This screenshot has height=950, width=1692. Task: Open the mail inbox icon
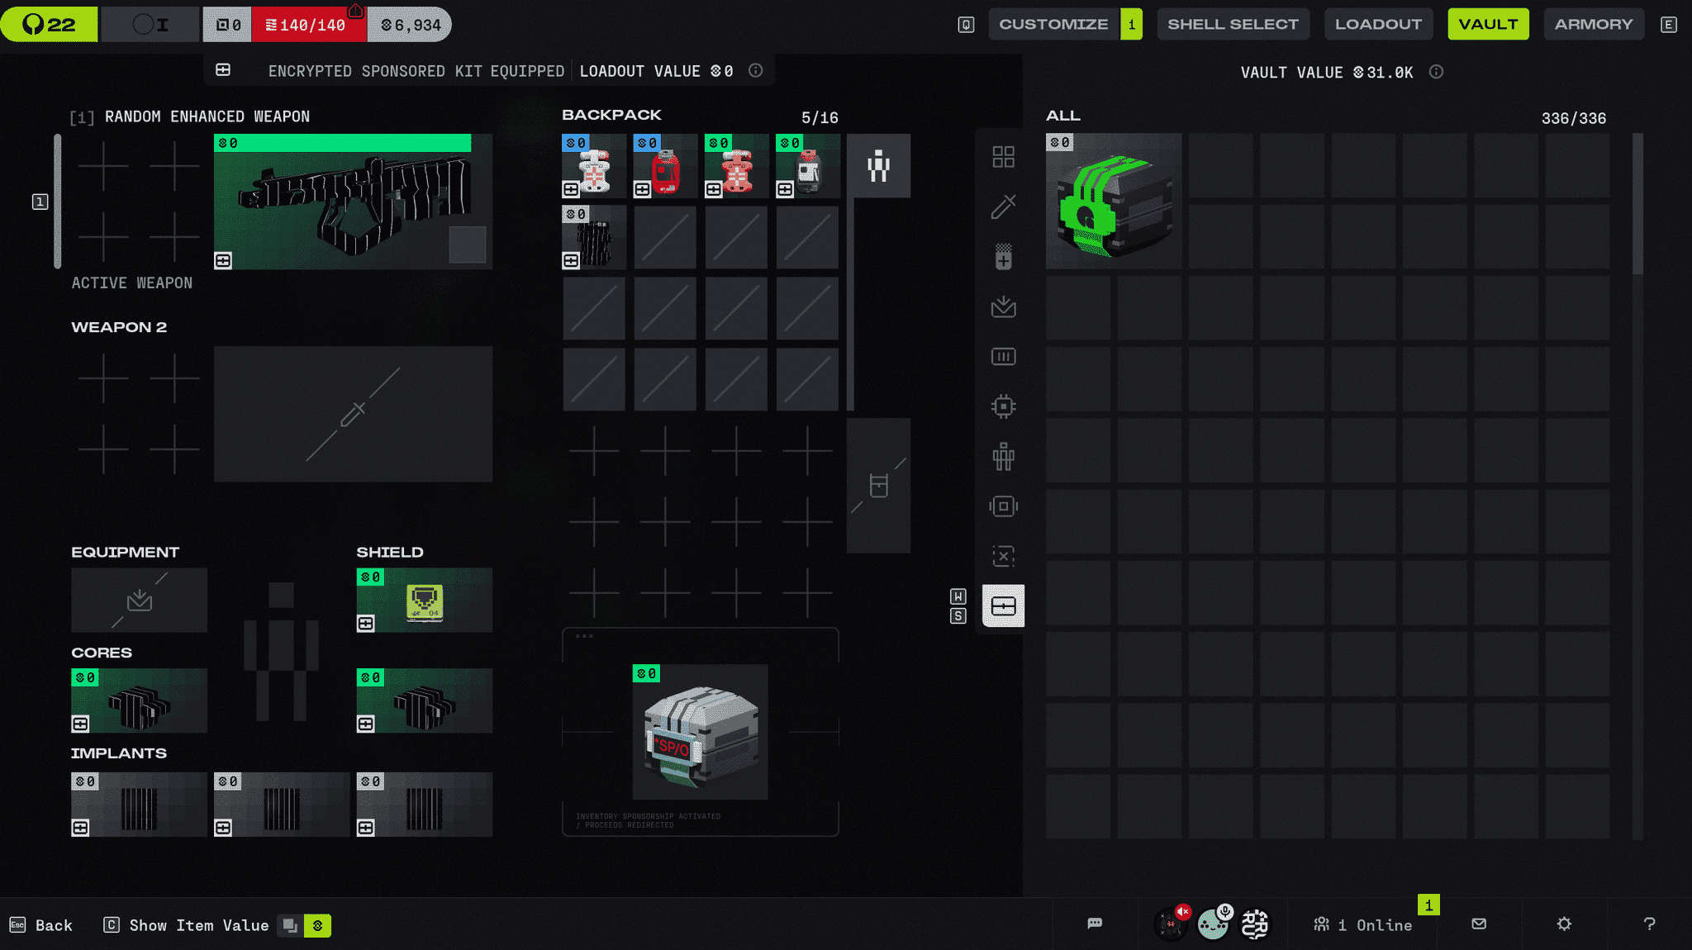click(x=1479, y=924)
